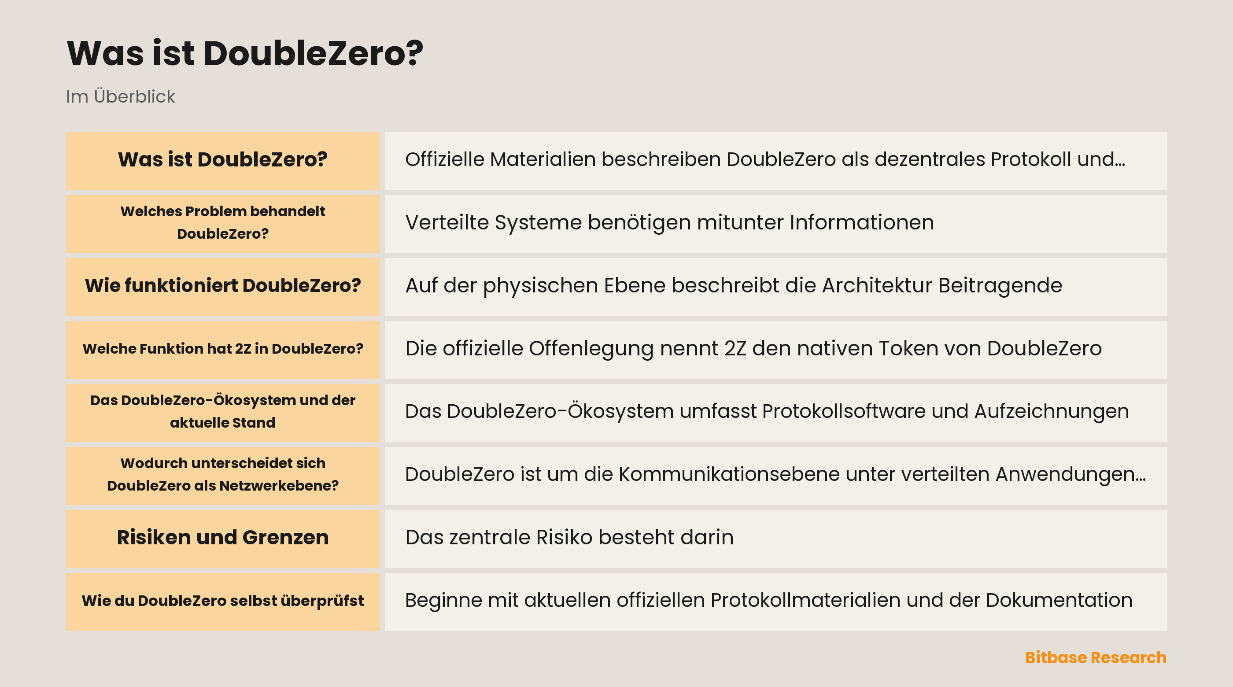This screenshot has width=1233, height=687.
Task: Click 'Welches Problem behandelt DoubleZero?' cell
Action: (222, 224)
